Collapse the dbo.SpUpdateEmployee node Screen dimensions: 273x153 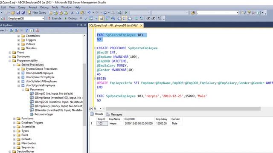point(19,85)
